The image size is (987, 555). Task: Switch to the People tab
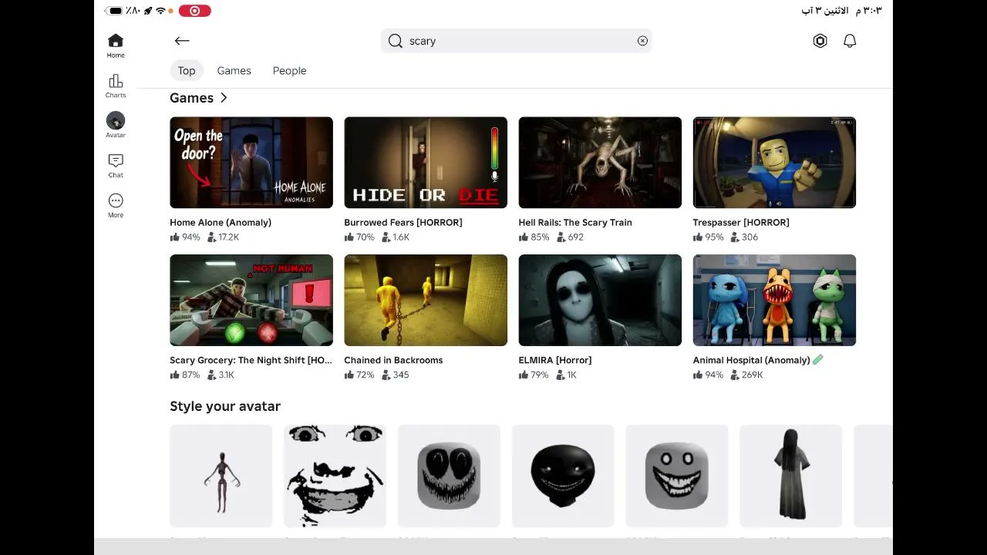290,70
